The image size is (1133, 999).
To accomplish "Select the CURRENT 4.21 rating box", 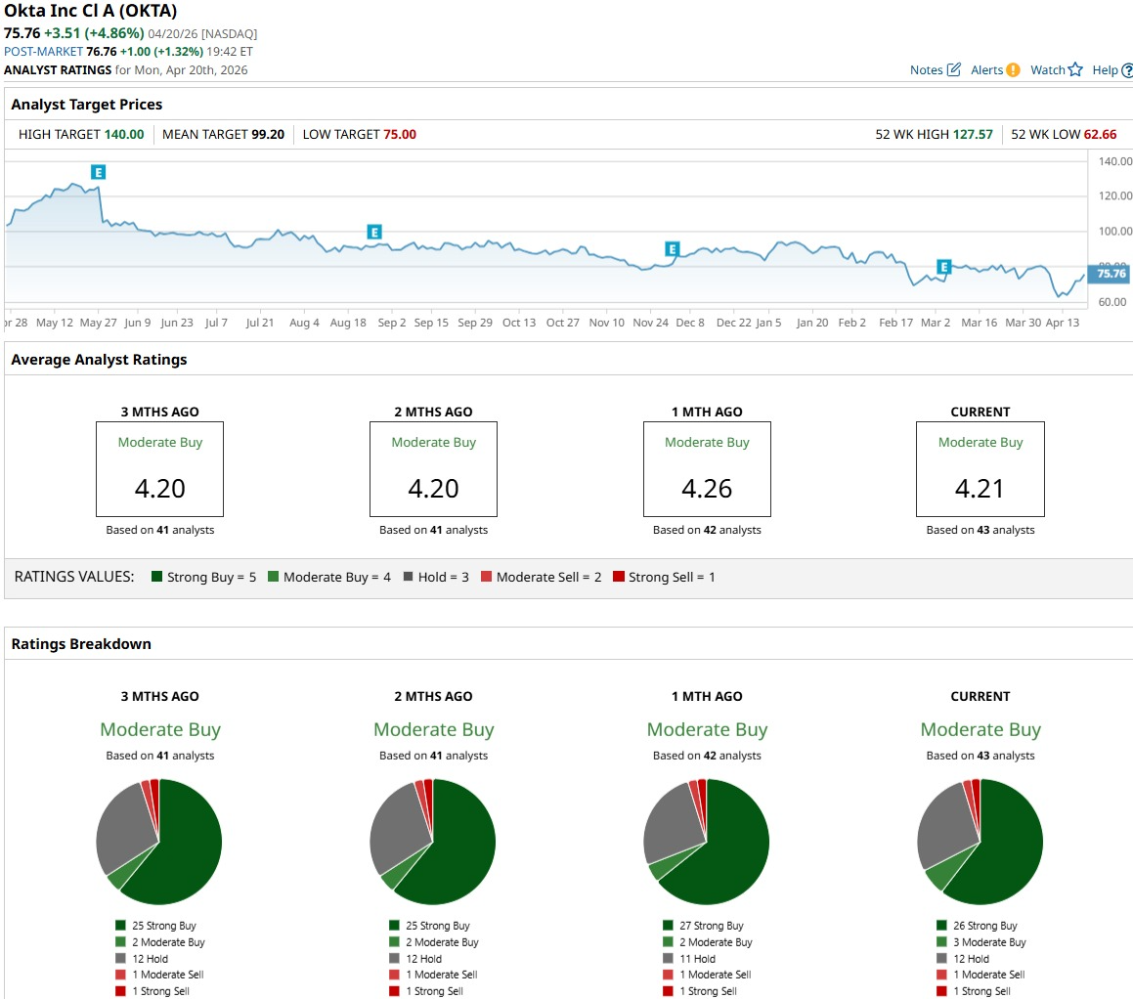I will point(980,469).
